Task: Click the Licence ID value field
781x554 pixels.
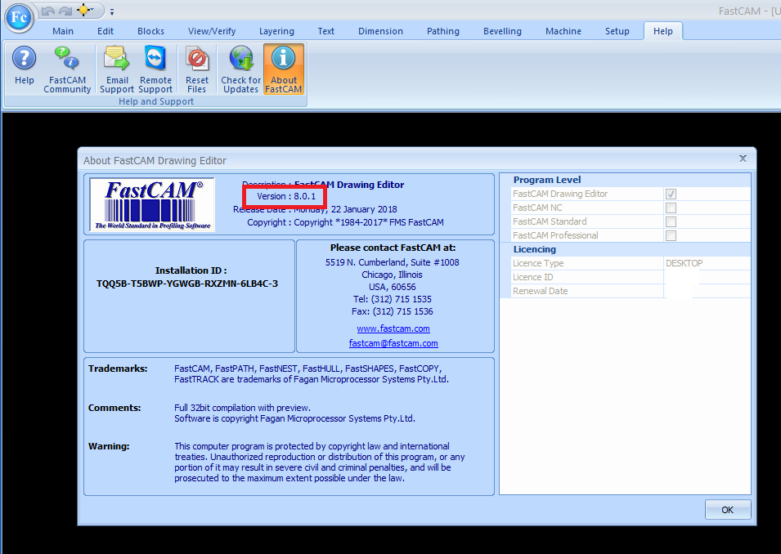Action: [x=707, y=277]
